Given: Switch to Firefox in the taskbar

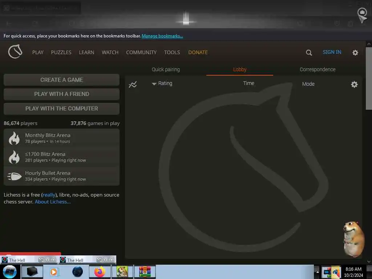Looking at the screenshot, I should click(x=100, y=272).
